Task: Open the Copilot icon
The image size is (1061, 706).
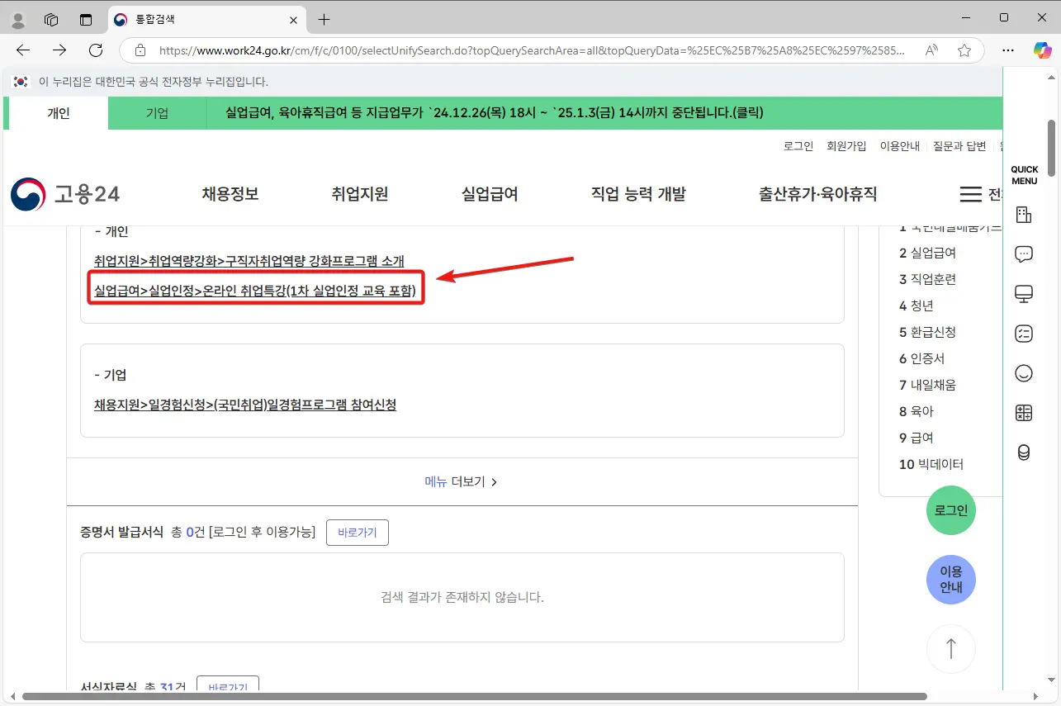Action: coord(1042,50)
